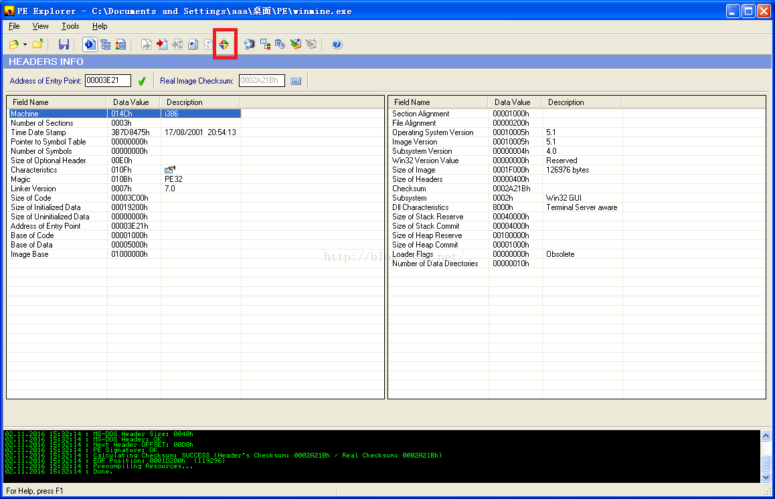Open the Dependency Scanner tree icon
Viewport: 775px width, 499px height.
pos(266,44)
